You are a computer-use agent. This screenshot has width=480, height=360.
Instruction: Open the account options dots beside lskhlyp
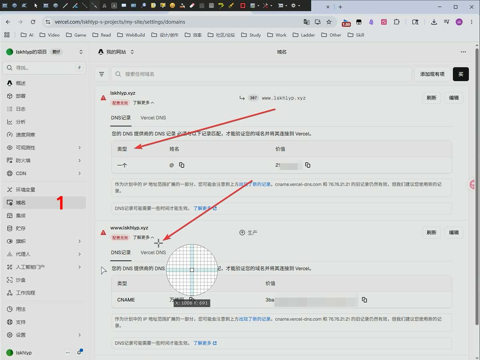[x=68, y=352]
